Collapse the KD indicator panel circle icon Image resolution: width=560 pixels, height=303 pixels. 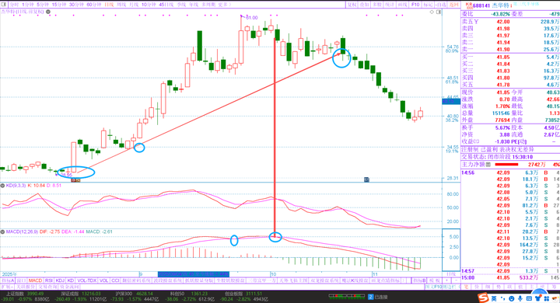(x=2, y=186)
